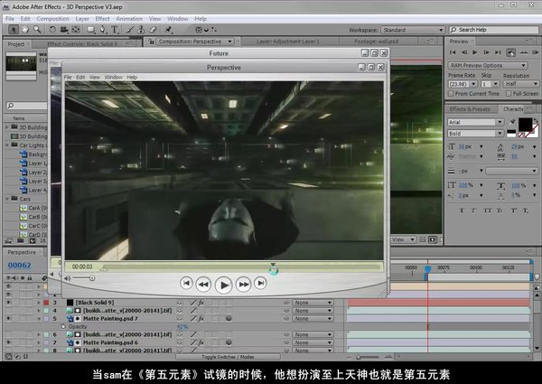Toggle visibility of Black Solid 9 layer

[9, 302]
